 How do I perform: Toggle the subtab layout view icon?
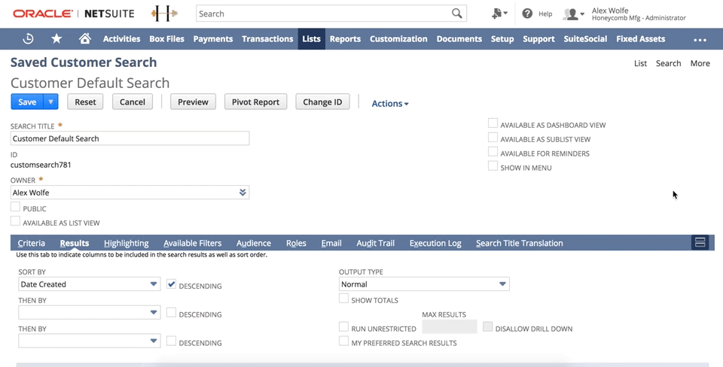[700, 242]
